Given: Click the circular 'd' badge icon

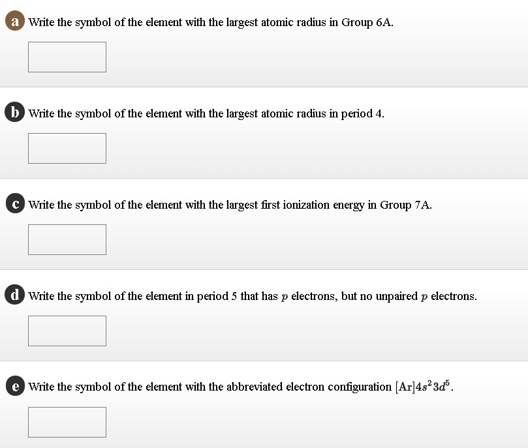Looking at the screenshot, I should pyautogui.click(x=13, y=294).
